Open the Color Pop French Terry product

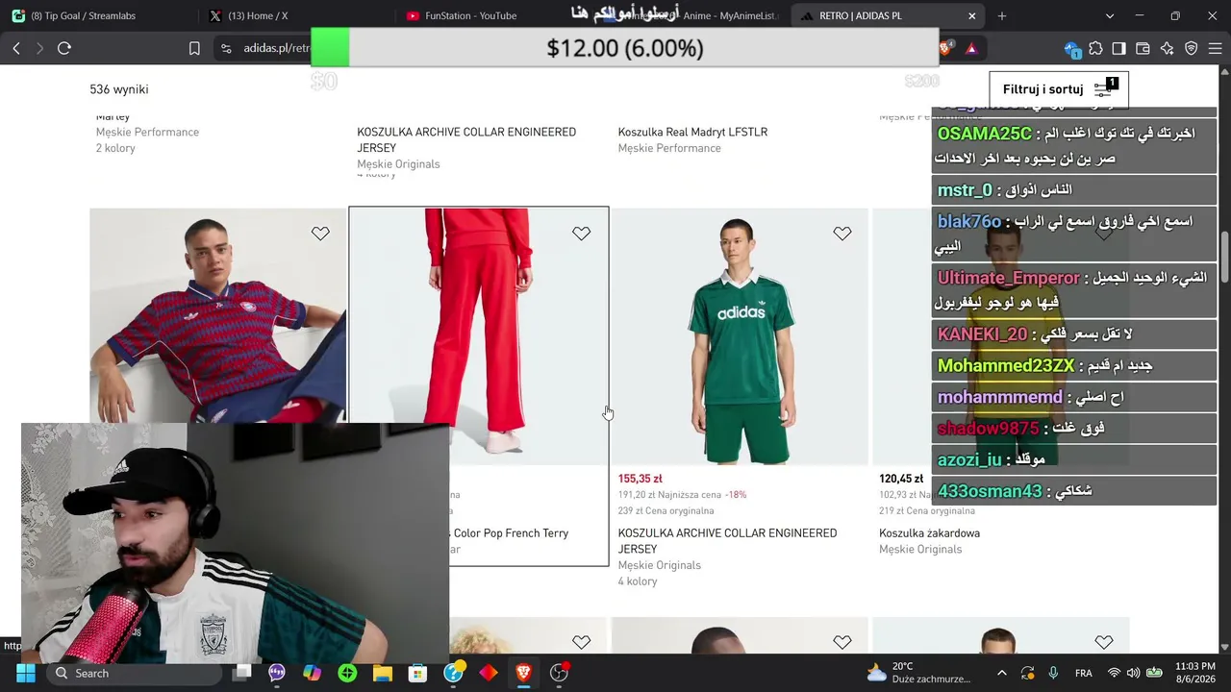tap(511, 533)
